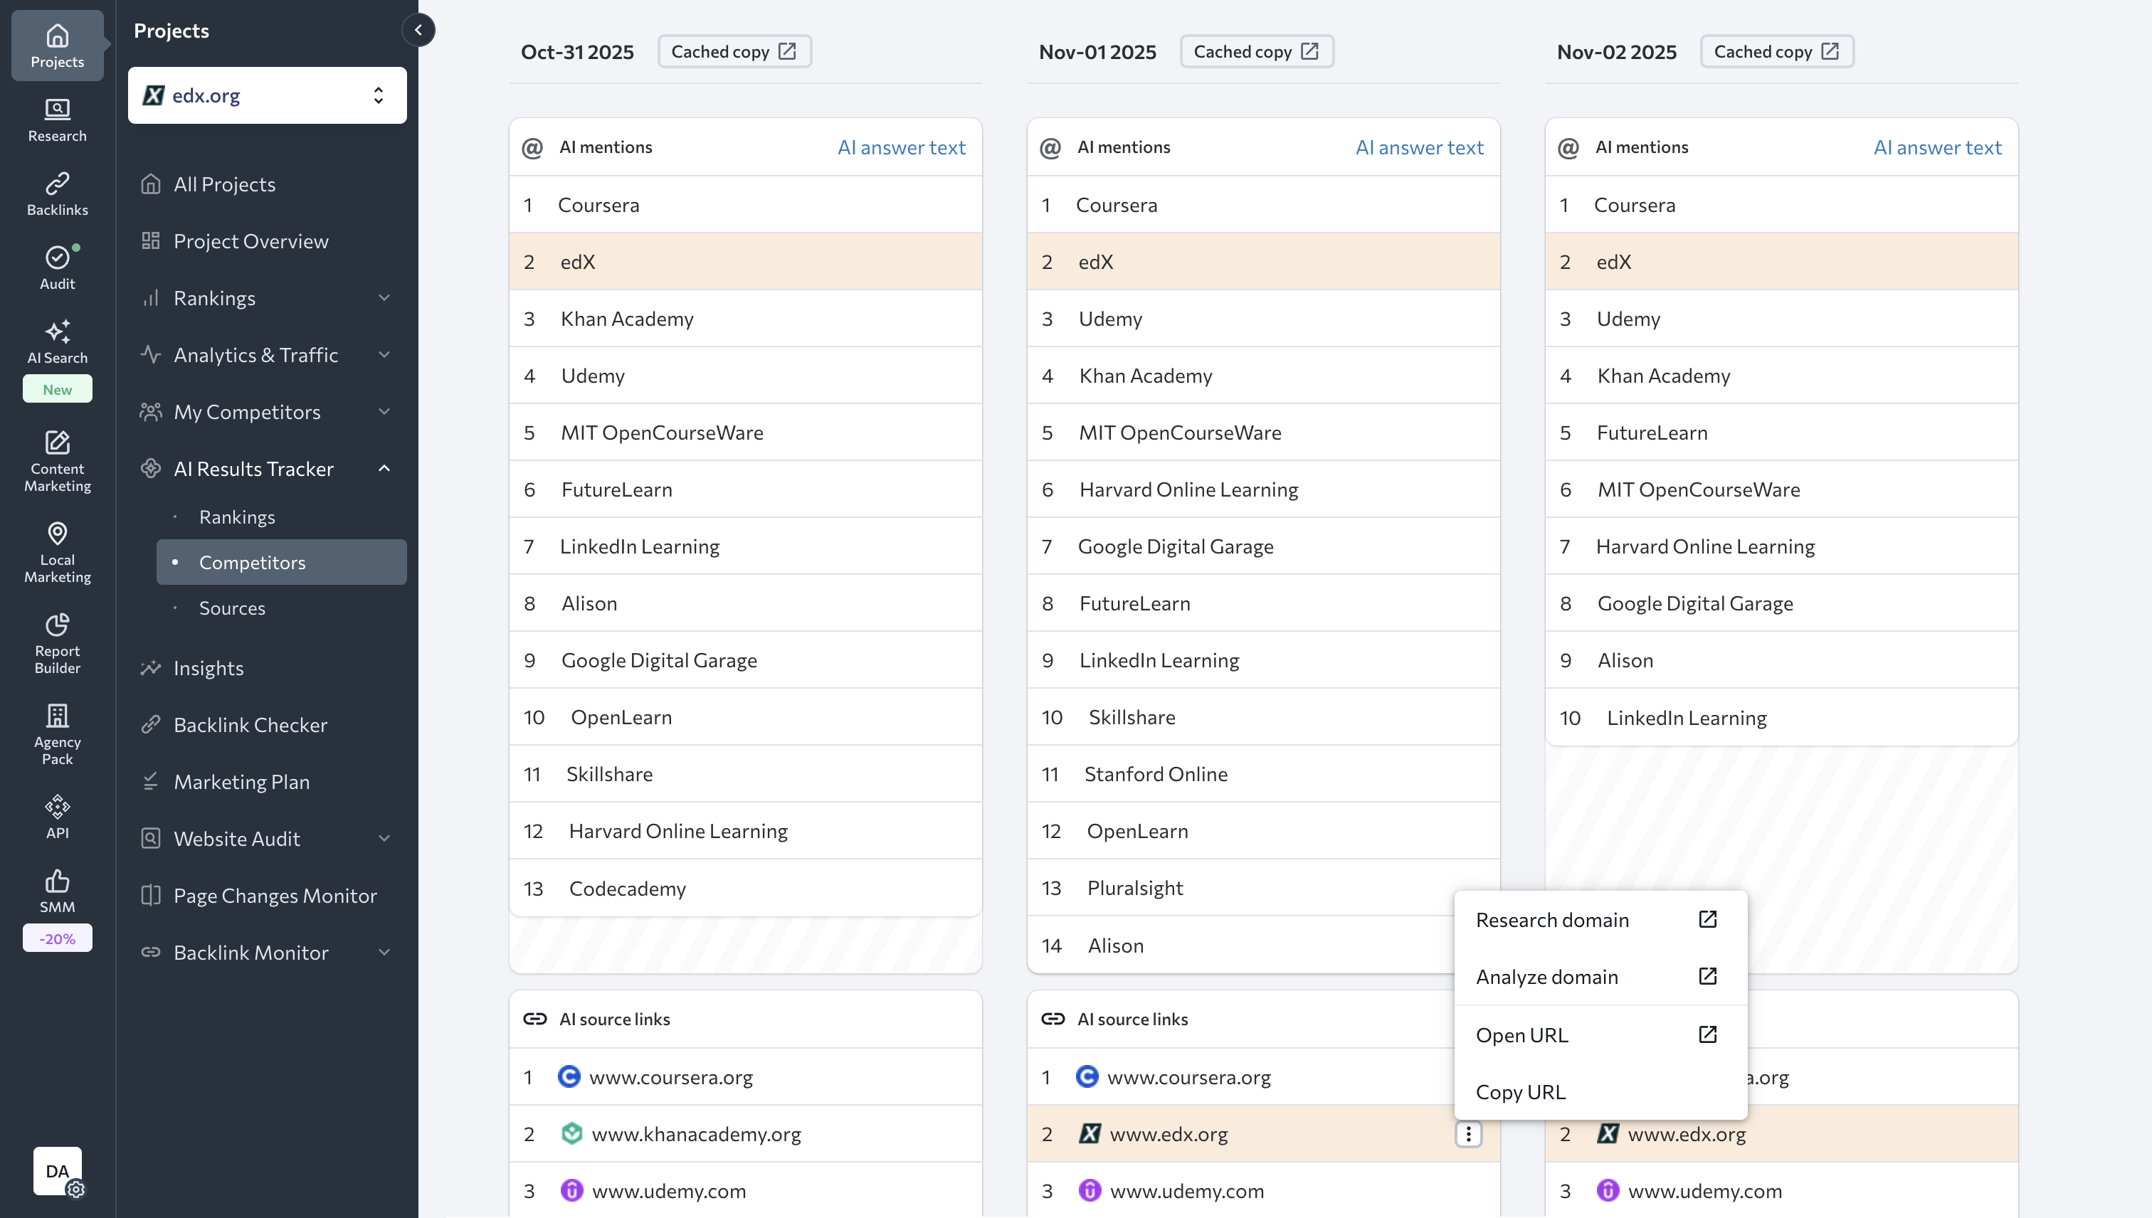
Task: Go to the Sources submenu item
Action: [232, 608]
